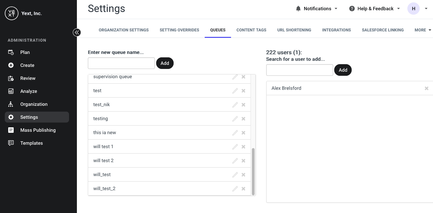The image size is (433, 213).
Task: Edit the will test 2 queue
Action: 235,161
